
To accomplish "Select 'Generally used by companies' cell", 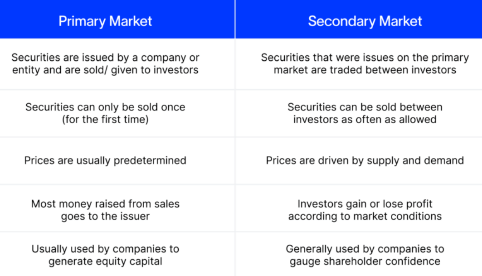I will (359, 254).
